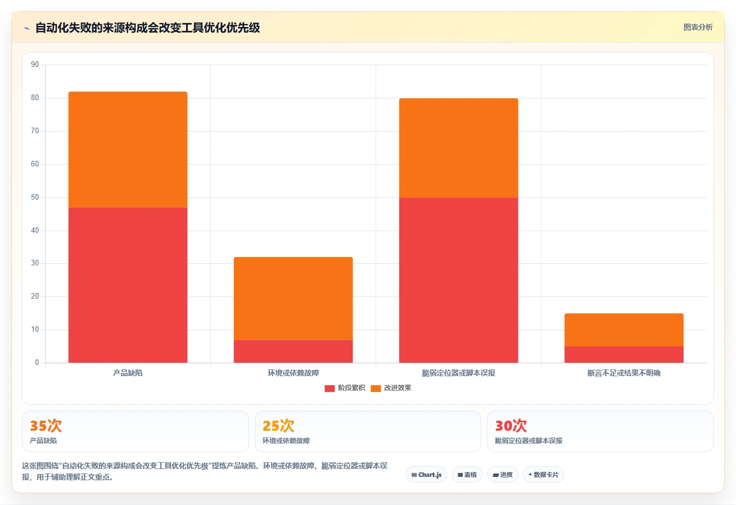Click the orange segment of 断言不足或结果不明确 bar
The width and height of the screenshot is (736, 505).
[x=624, y=330]
